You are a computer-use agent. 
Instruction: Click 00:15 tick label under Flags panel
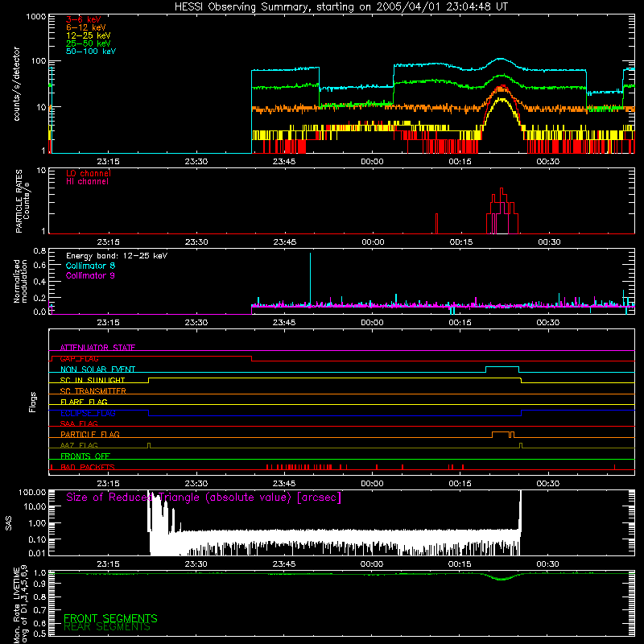(x=460, y=484)
